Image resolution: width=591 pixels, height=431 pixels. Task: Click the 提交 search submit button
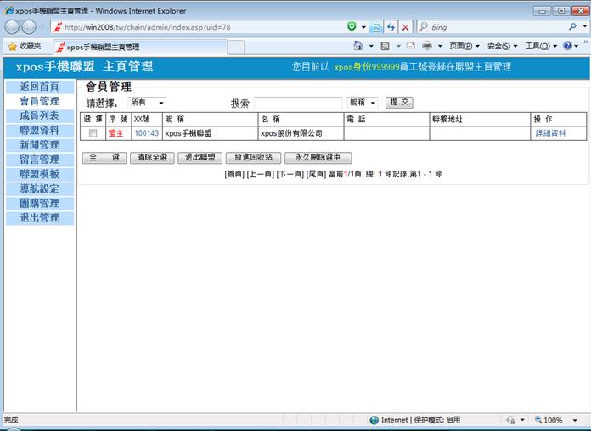pyautogui.click(x=399, y=102)
